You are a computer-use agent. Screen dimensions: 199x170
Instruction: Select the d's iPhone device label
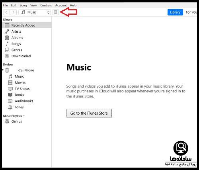pos(26,70)
